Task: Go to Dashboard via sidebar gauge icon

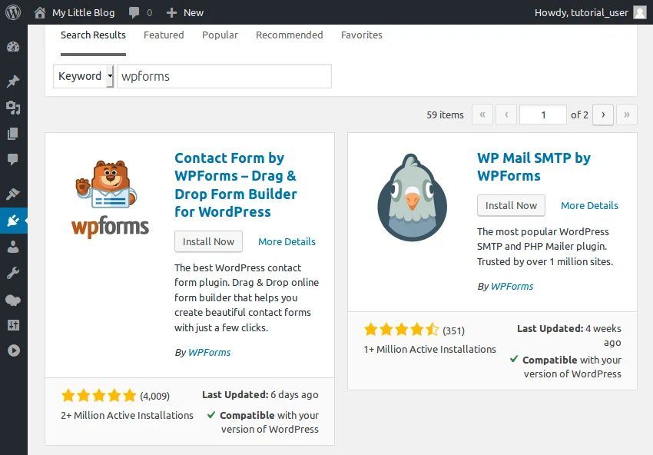Action: point(13,47)
